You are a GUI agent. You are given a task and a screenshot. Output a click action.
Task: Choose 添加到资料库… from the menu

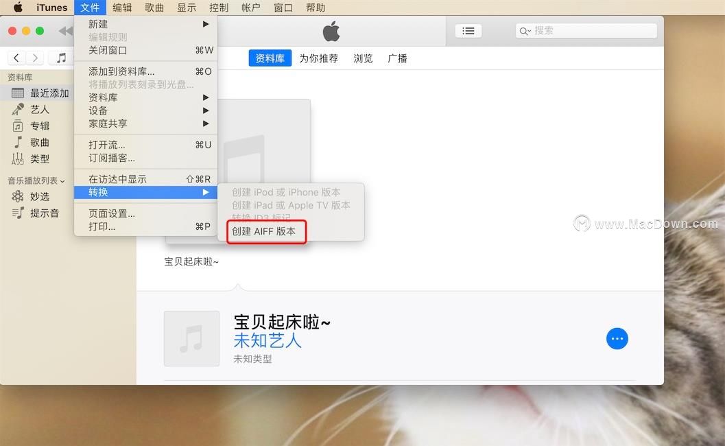pos(145,71)
